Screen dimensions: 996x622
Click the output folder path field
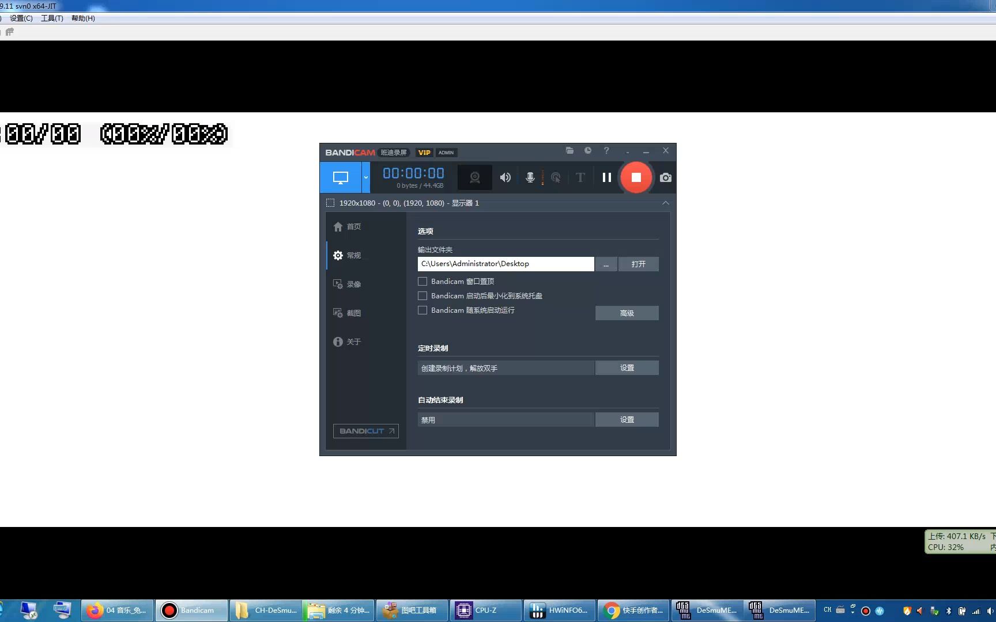[x=505, y=264]
